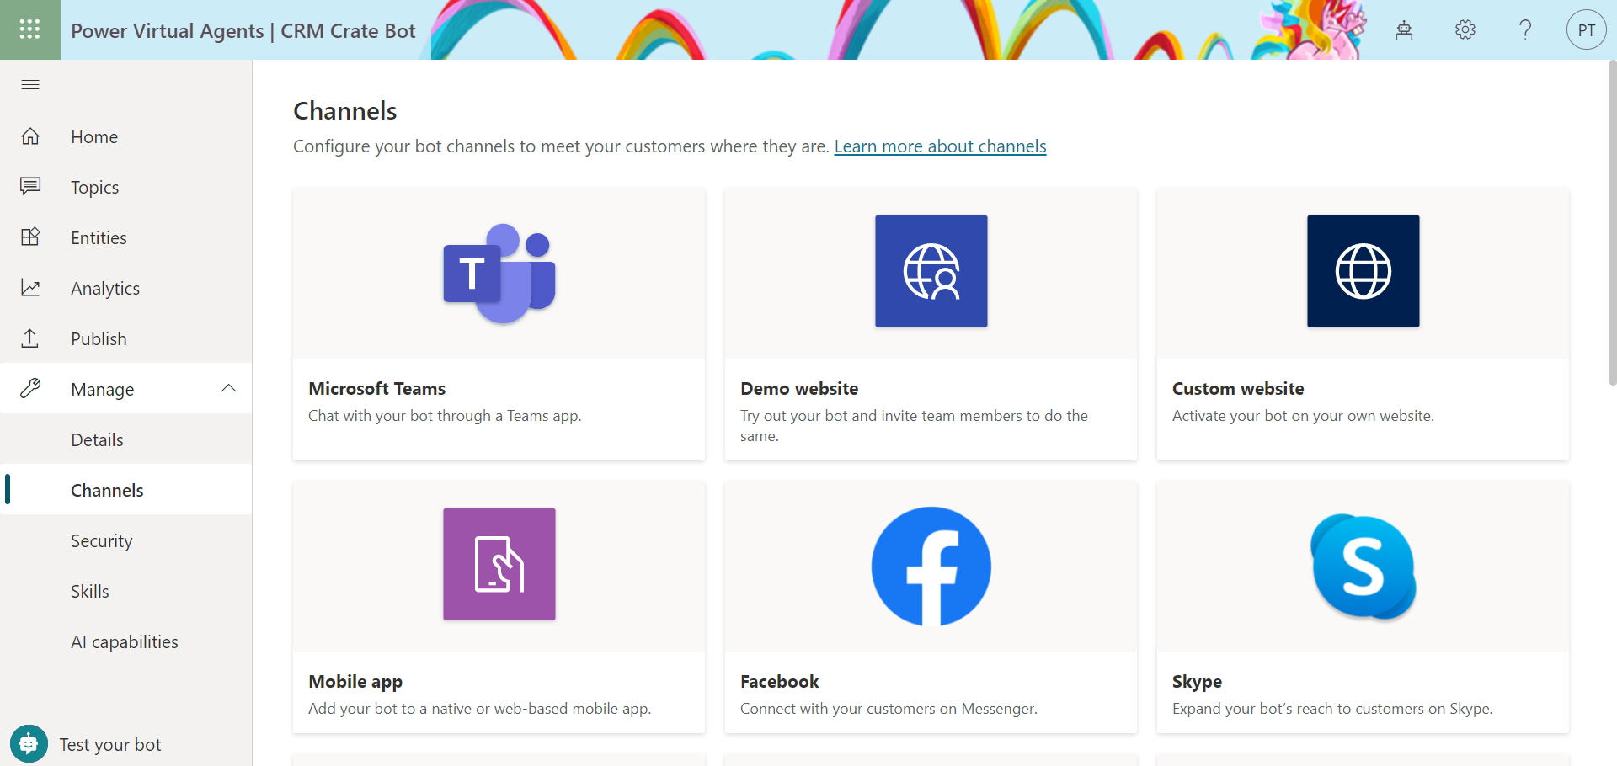Click the help question mark
Screen dimensions: 1617x766
1525,29
